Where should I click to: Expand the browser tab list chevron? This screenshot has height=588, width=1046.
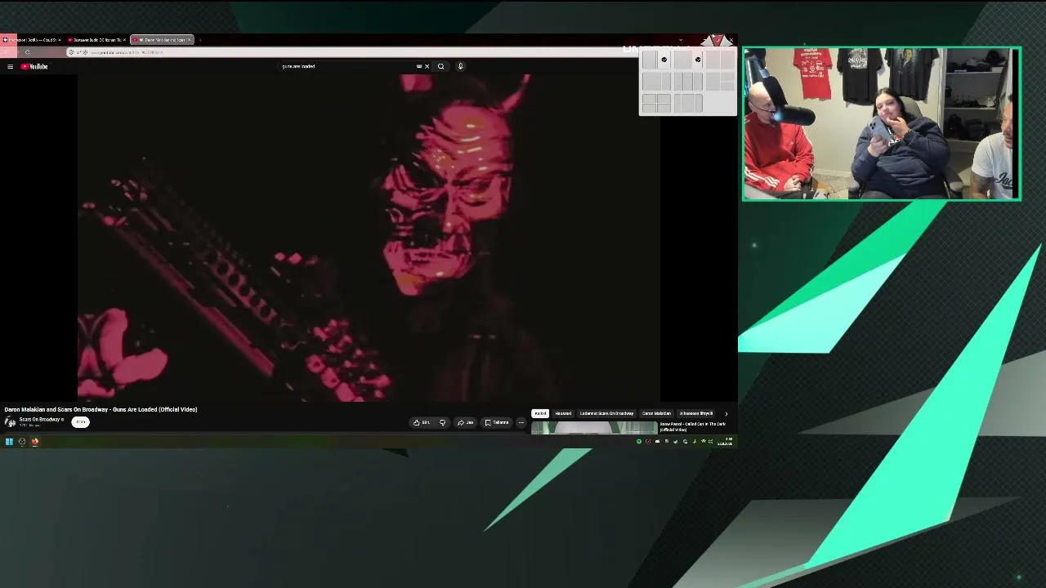[x=681, y=39]
